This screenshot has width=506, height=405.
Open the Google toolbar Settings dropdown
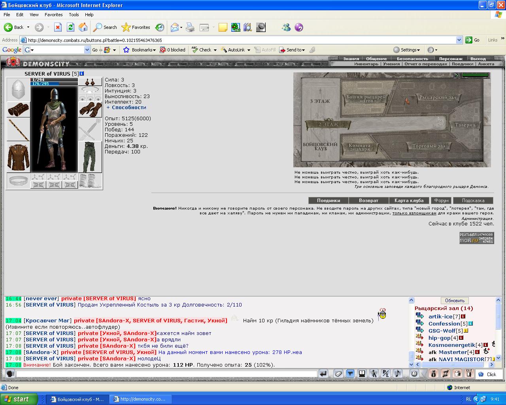coord(406,50)
